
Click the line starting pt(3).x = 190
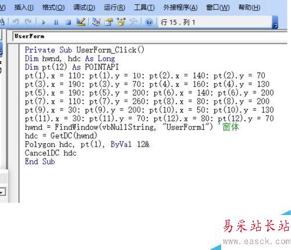[x=147, y=84]
